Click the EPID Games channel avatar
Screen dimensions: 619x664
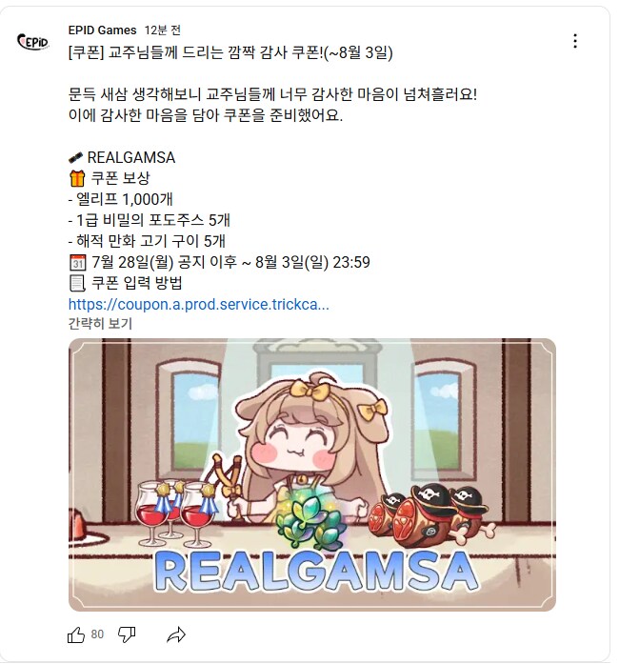(x=33, y=42)
